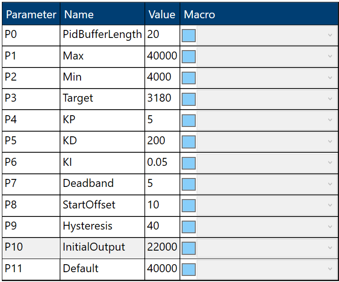Click the KI value field 0.05
Image resolution: width=339 pixels, height=282 pixels.
(162, 163)
